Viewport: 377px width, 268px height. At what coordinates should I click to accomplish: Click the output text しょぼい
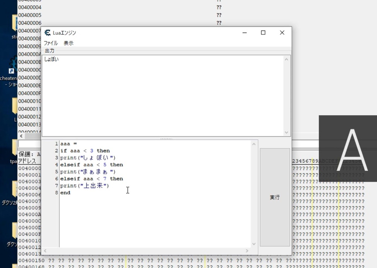[x=52, y=59]
